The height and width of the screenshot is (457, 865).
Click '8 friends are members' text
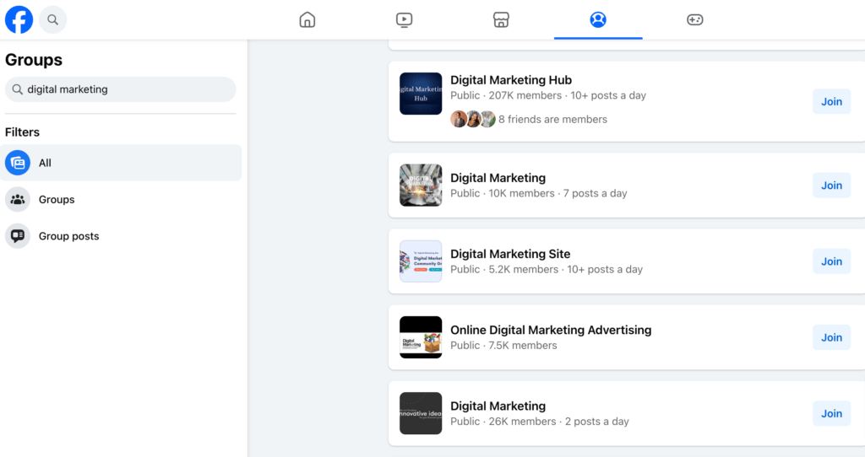pyautogui.click(x=552, y=119)
